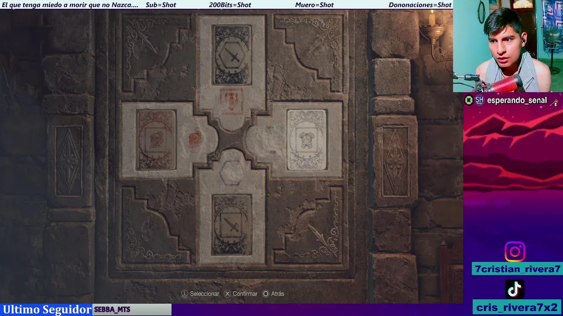Click the TikTok logo icon

pyautogui.click(x=515, y=289)
